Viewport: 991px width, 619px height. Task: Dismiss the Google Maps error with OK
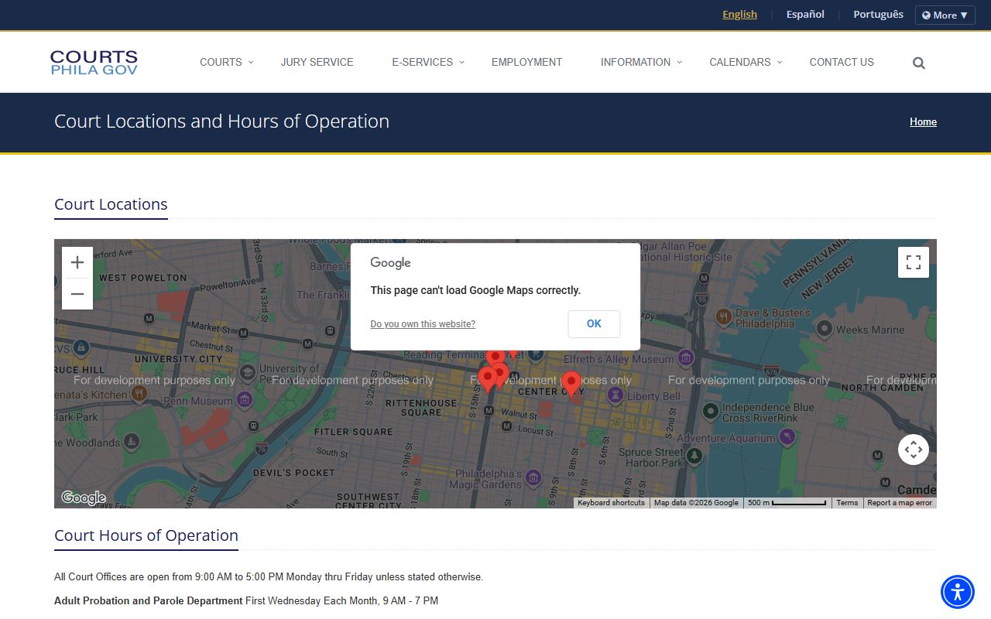pos(594,324)
